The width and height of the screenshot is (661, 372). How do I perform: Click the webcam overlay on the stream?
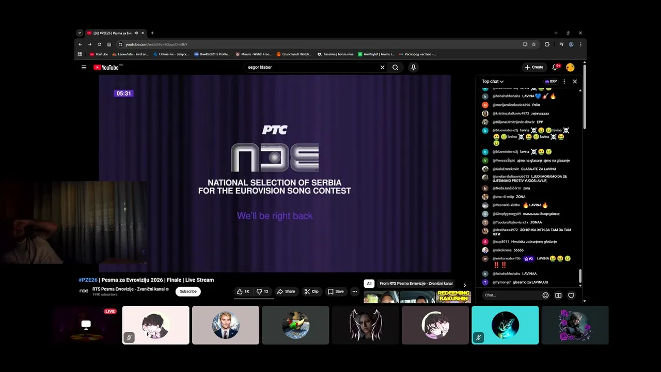[x=73, y=222]
